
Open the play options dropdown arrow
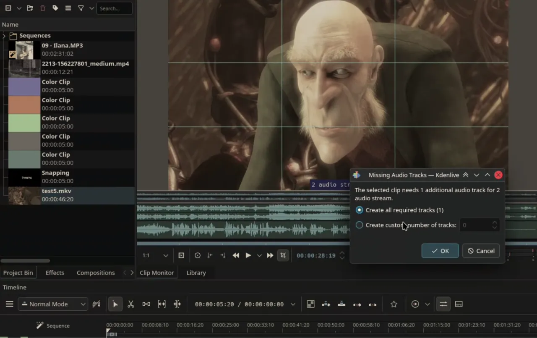click(259, 255)
